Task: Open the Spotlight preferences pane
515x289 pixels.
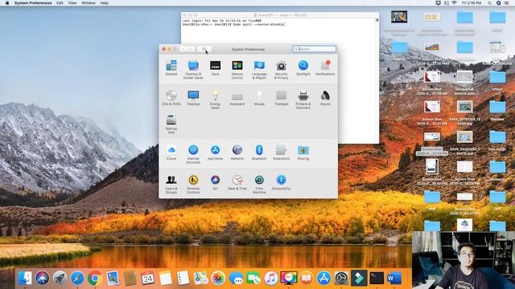Action: click(x=303, y=67)
